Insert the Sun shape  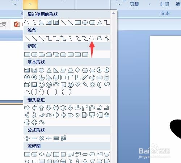[x=92, y=84]
